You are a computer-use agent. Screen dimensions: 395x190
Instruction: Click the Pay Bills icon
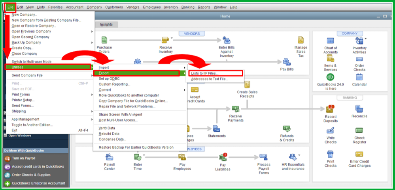(x=287, y=62)
